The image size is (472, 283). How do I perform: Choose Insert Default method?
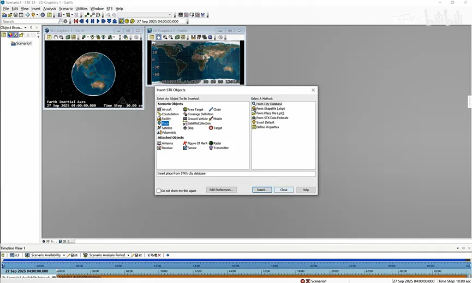click(263, 123)
